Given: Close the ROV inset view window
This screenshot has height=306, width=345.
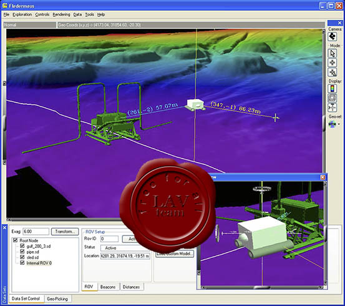Looking at the screenshot, I should 323,177.
